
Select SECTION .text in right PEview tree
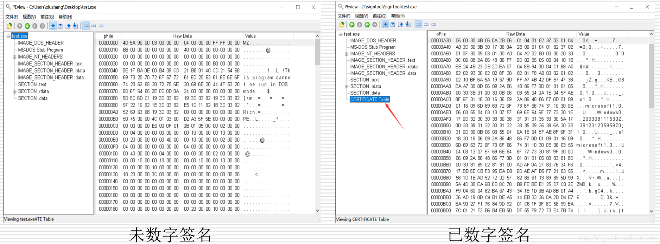point(364,80)
